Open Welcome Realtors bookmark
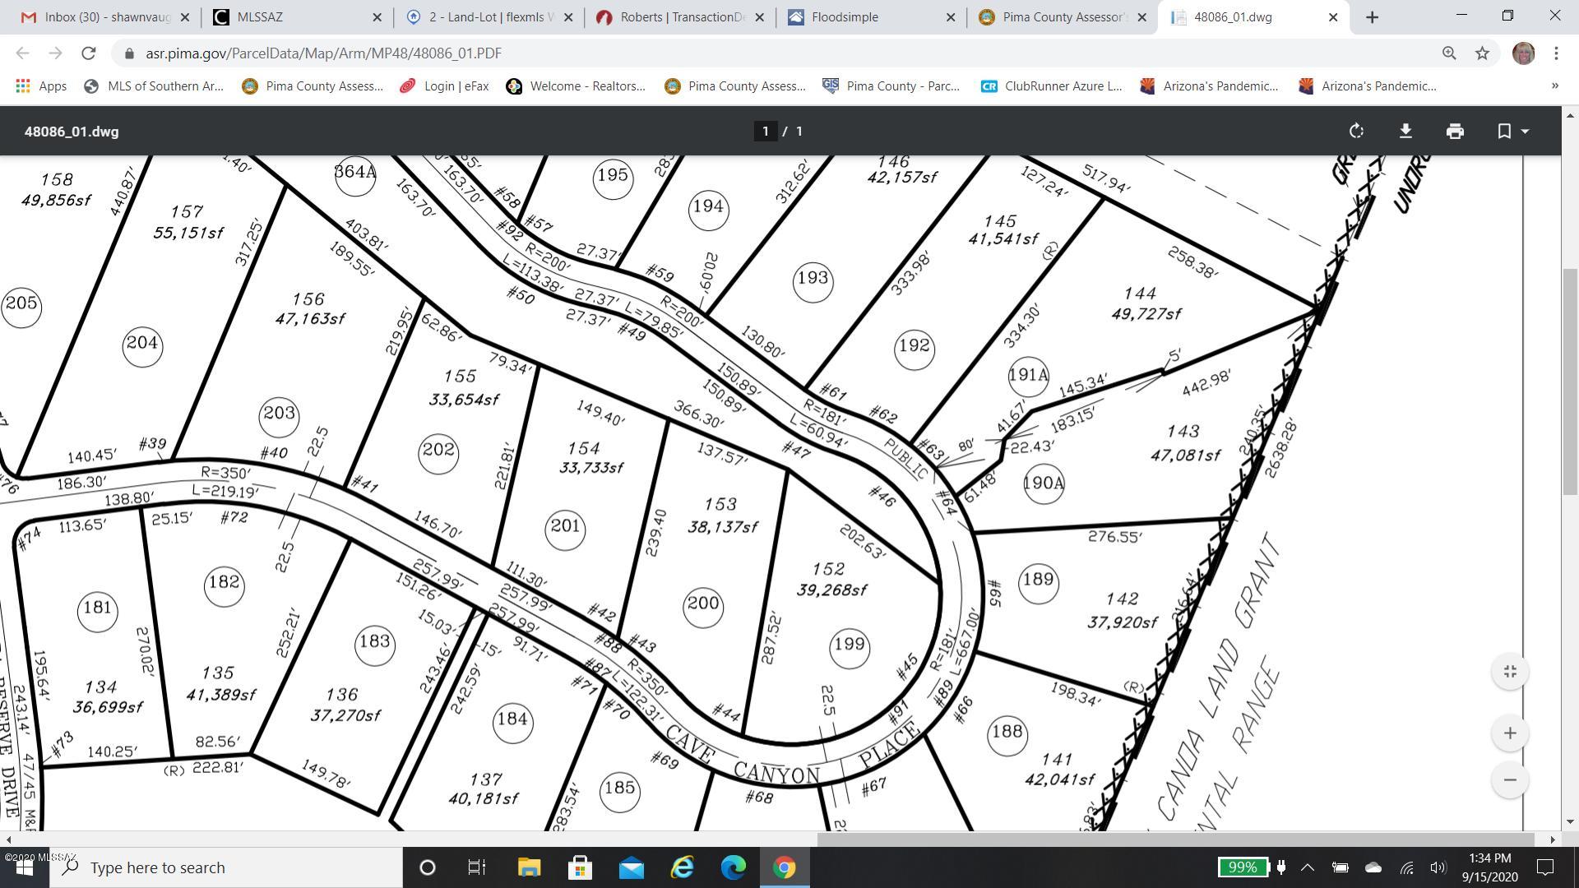This screenshot has height=888, width=1579. [x=576, y=86]
